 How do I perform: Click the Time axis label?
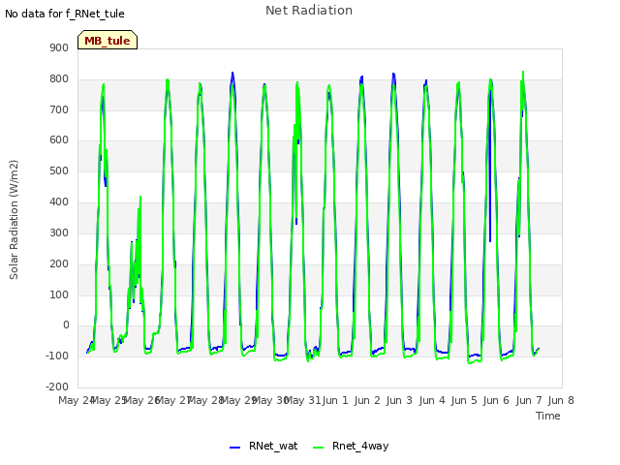tap(547, 416)
